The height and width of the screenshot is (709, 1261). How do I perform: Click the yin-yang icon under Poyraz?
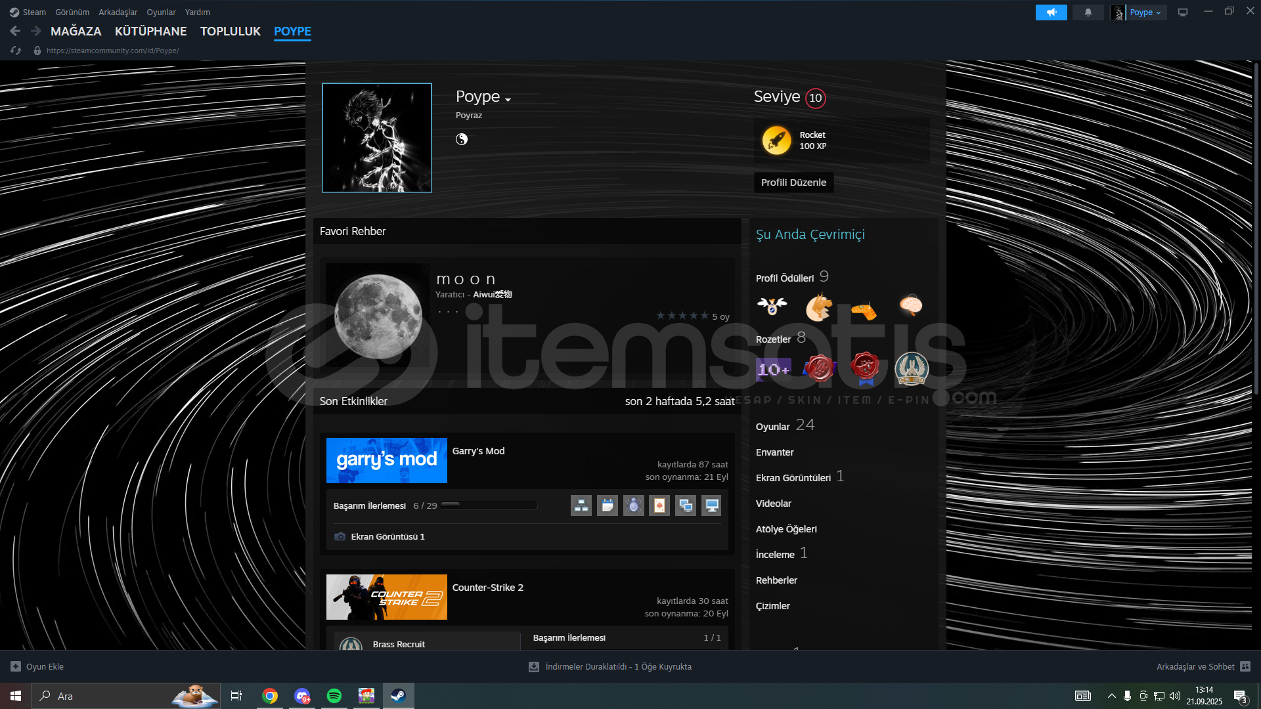(x=462, y=139)
